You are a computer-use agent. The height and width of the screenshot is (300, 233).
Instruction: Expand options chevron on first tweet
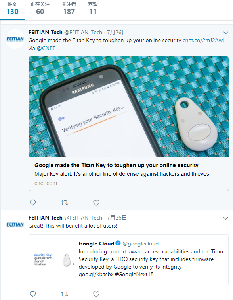(x=226, y=33)
